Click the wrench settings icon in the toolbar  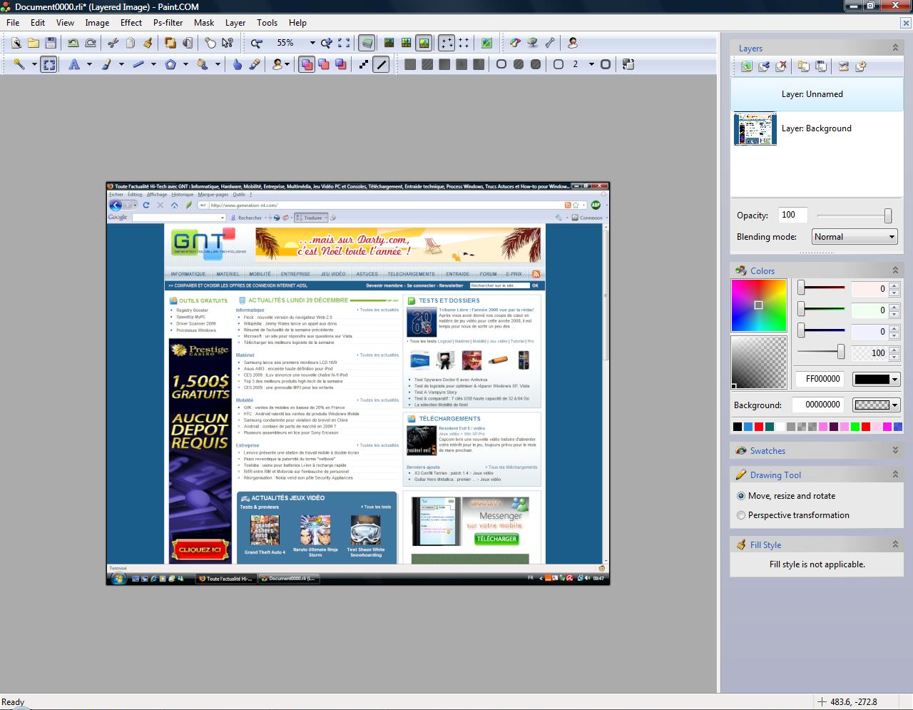(549, 43)
